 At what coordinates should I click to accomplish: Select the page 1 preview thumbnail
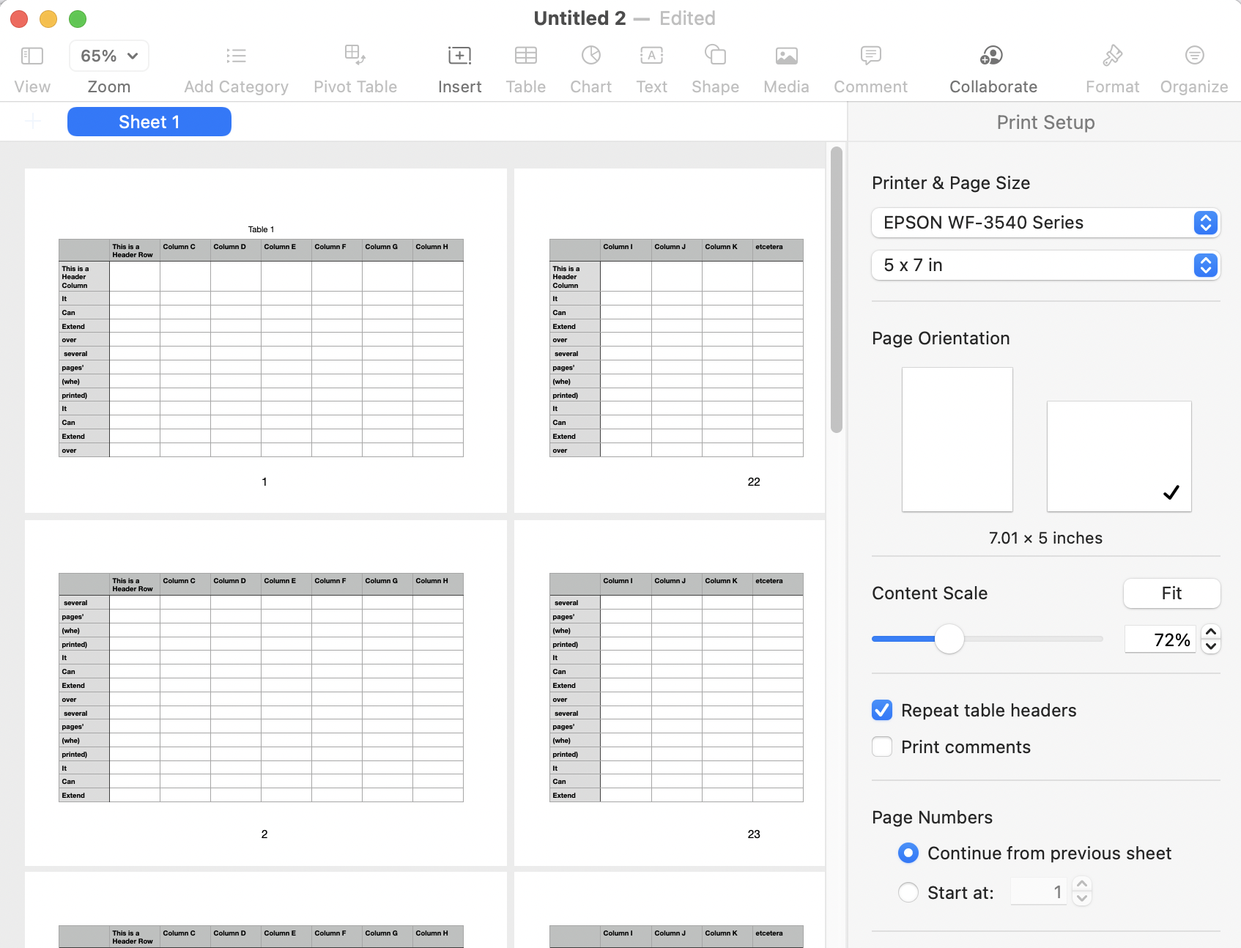265,341
